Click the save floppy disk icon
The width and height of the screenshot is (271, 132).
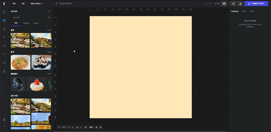pos(224,4)
